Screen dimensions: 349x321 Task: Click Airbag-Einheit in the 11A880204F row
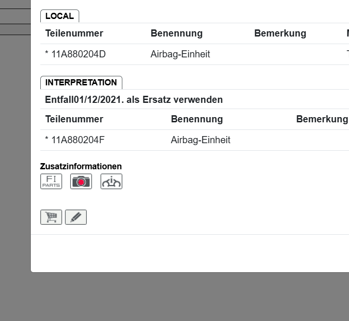201,140
